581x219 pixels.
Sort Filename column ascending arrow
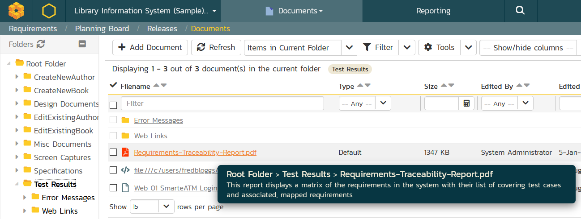click(x=156, y=86)
